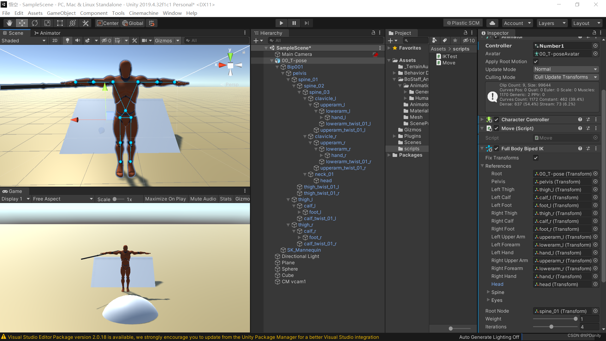The image size is (606, 341).
Task: Expand the Spine references foldout
Action: coord(488,292)
